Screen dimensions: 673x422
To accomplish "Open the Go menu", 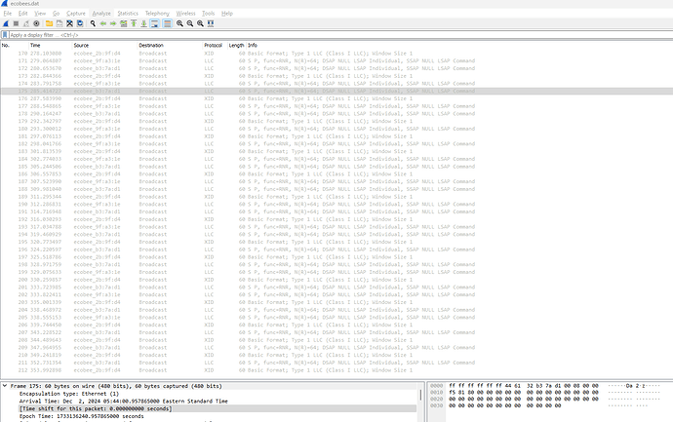I will pos(57,14).
